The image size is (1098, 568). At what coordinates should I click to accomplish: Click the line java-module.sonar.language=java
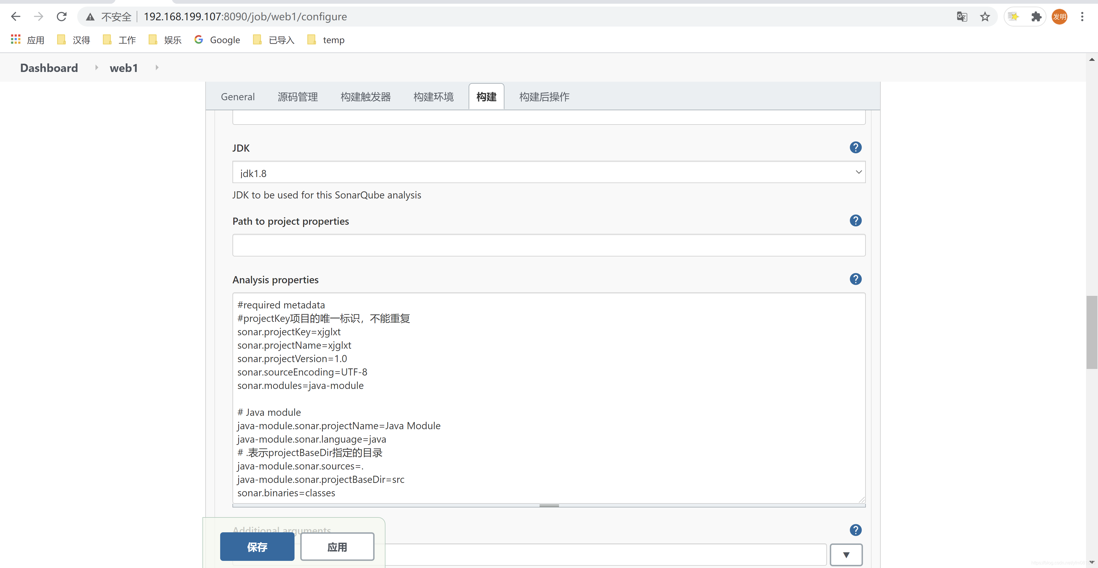click(x=311, y=439)
